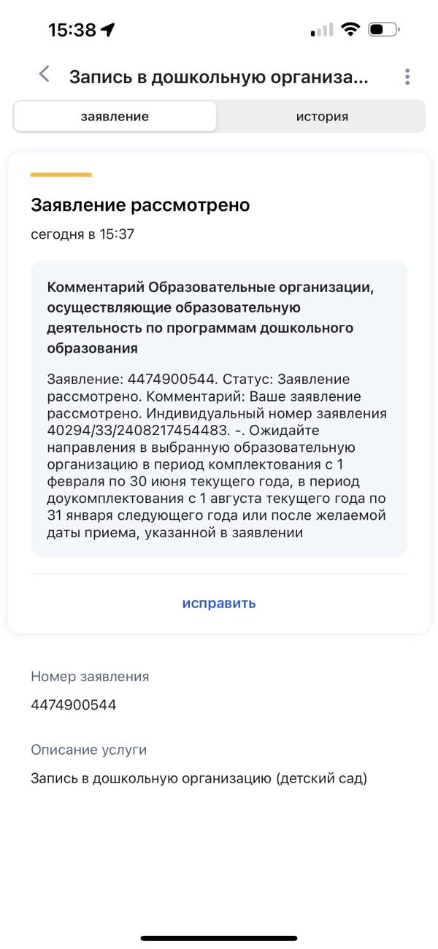
Task: Tap service description Запись в дошкольную организацию
Action: [199, 778]
